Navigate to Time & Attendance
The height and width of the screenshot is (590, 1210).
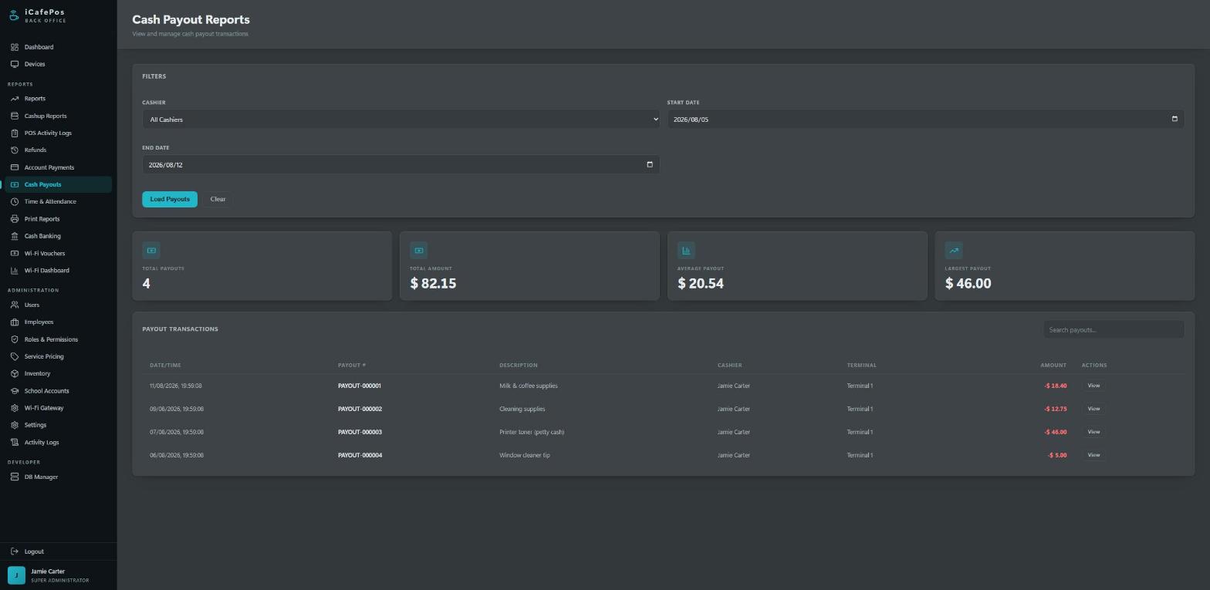[x=58, y=201]
